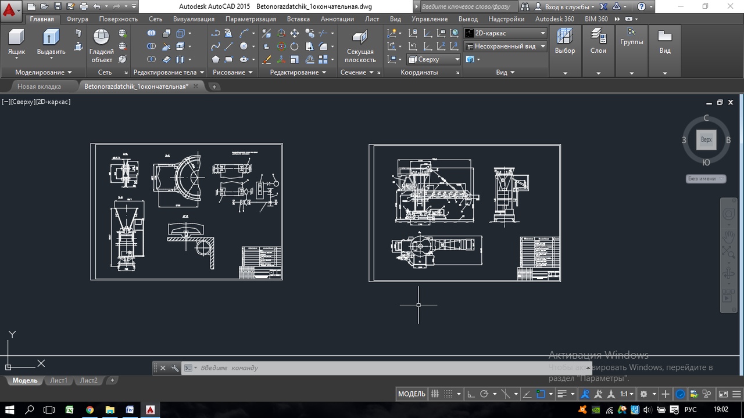The height and width of the screenshot is (418, 744).
Task: Select the 3D Rotate gizmo tool
Action: click(x=281, y=46)
